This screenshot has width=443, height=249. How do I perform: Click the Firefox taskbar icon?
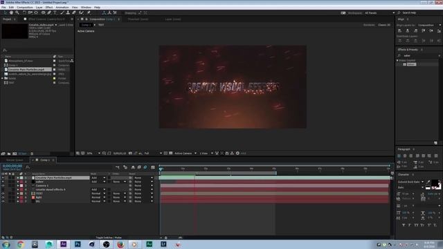[x=120, y=244]
